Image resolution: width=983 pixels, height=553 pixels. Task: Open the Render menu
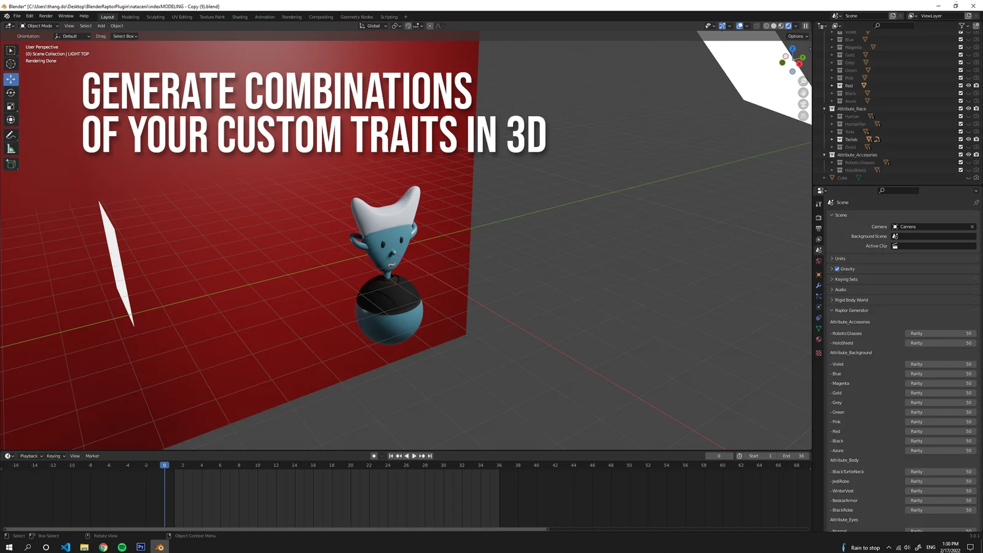tap(45, 15)
